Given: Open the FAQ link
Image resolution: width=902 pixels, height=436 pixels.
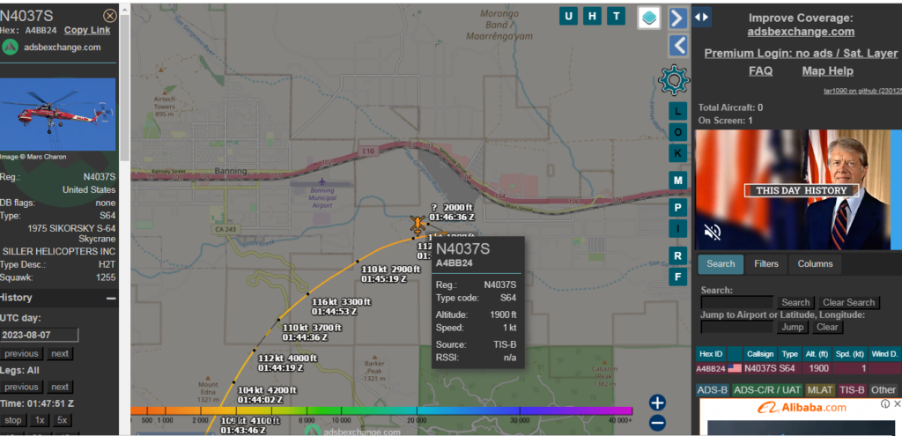Looking at the screenshot, I should pyautogui.click(x=760, y=70).
